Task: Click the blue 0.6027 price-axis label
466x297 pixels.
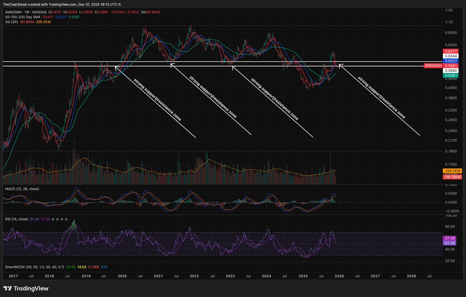Action: coord(450,61)
